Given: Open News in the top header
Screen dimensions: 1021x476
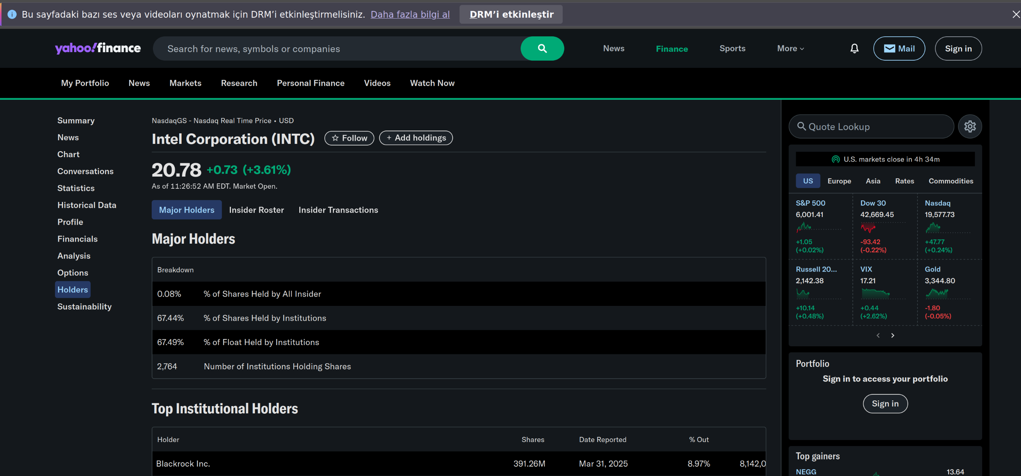Looking at the screenshot, I should [x=614, y=48].
